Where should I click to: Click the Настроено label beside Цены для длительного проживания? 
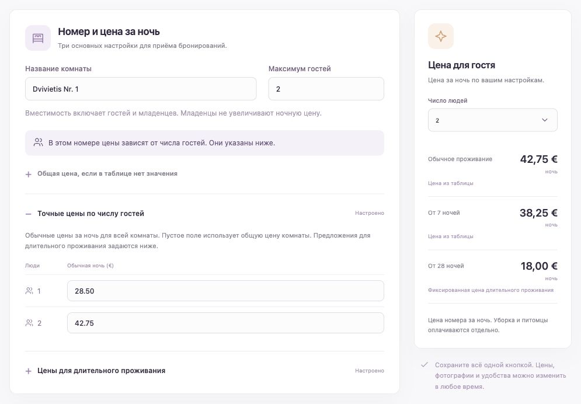coord(370,370)
